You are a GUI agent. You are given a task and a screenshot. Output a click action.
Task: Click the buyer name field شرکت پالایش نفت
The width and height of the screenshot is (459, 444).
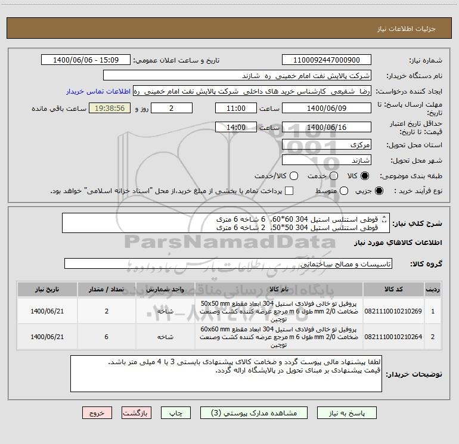click(x=237, y=76)
